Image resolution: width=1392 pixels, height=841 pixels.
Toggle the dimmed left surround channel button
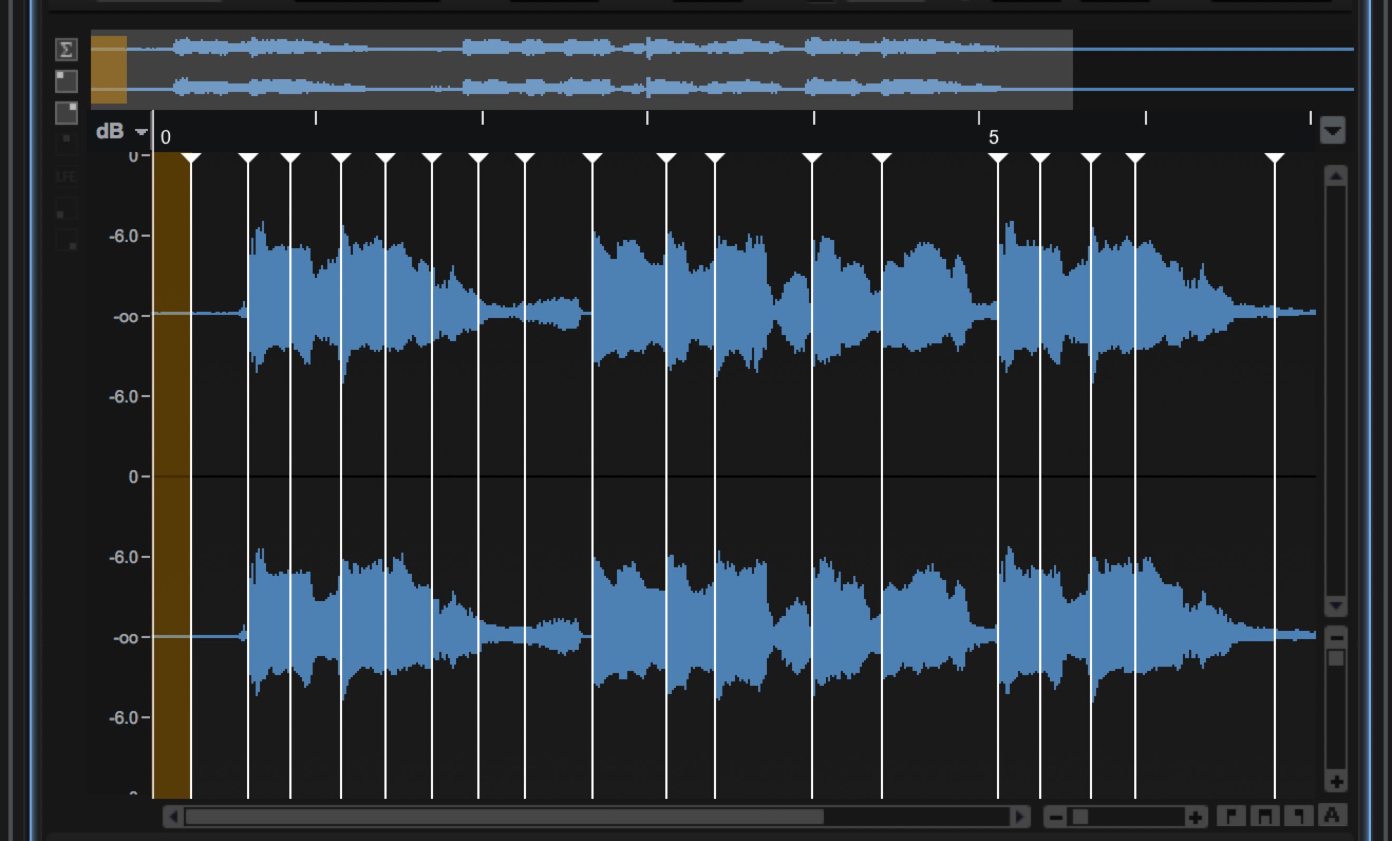point(66,209)
